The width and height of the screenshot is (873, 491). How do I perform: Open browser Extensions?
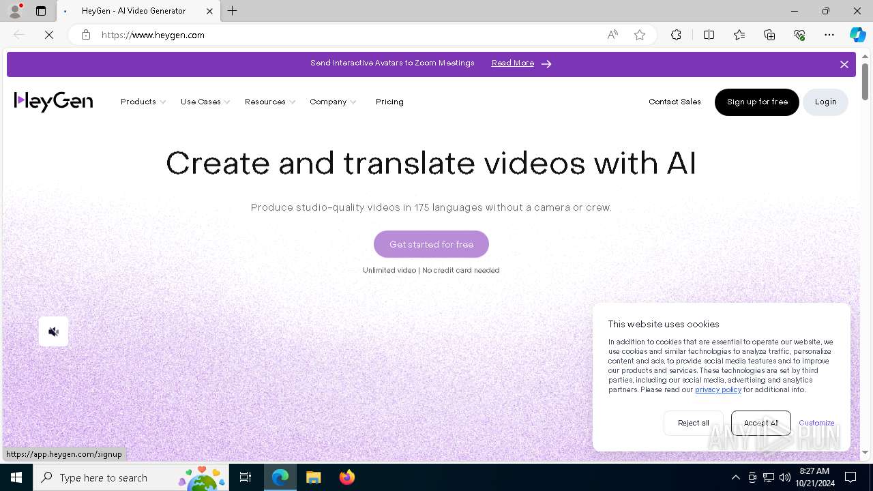coord(676,35)
